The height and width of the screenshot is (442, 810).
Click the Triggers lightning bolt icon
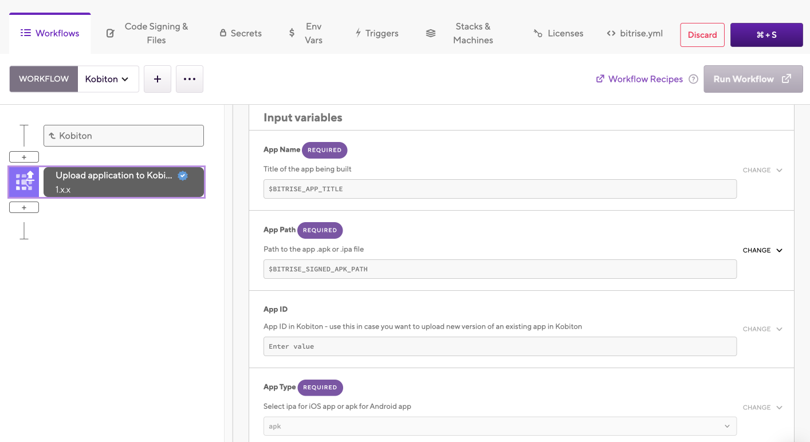[x=359, y=33]
